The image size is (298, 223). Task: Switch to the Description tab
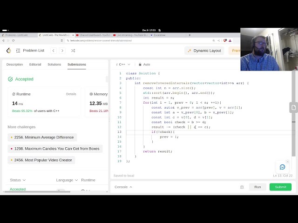(14, 65)
